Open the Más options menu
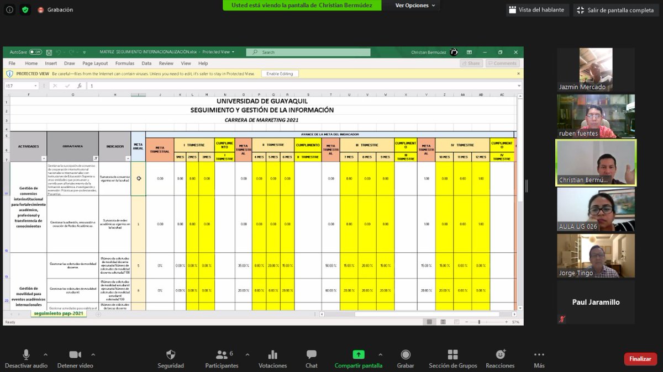This screenshot has height=372, width=663. (539, 359)
